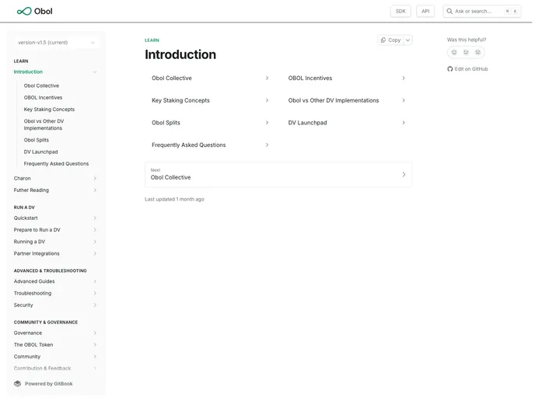Go to Next page Obol Collective
The image size is (535, 398).
click(278, 175)
